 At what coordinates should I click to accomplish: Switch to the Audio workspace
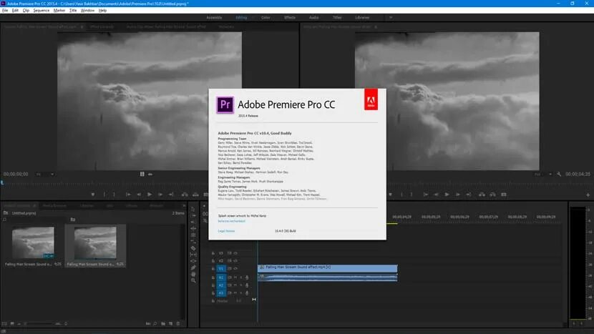[x=313, y=17]
